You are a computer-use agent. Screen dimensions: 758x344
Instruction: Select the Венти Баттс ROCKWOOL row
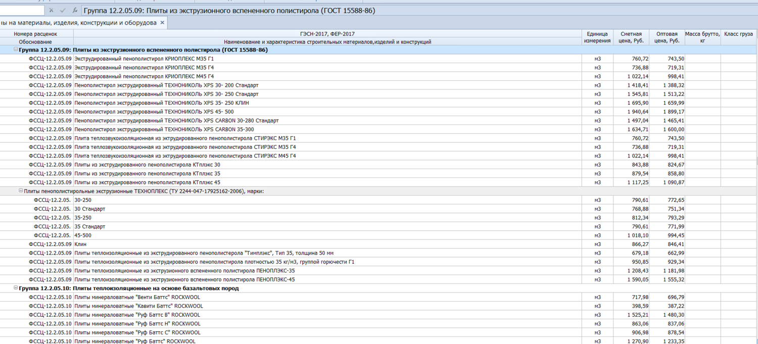pos(137,297)
